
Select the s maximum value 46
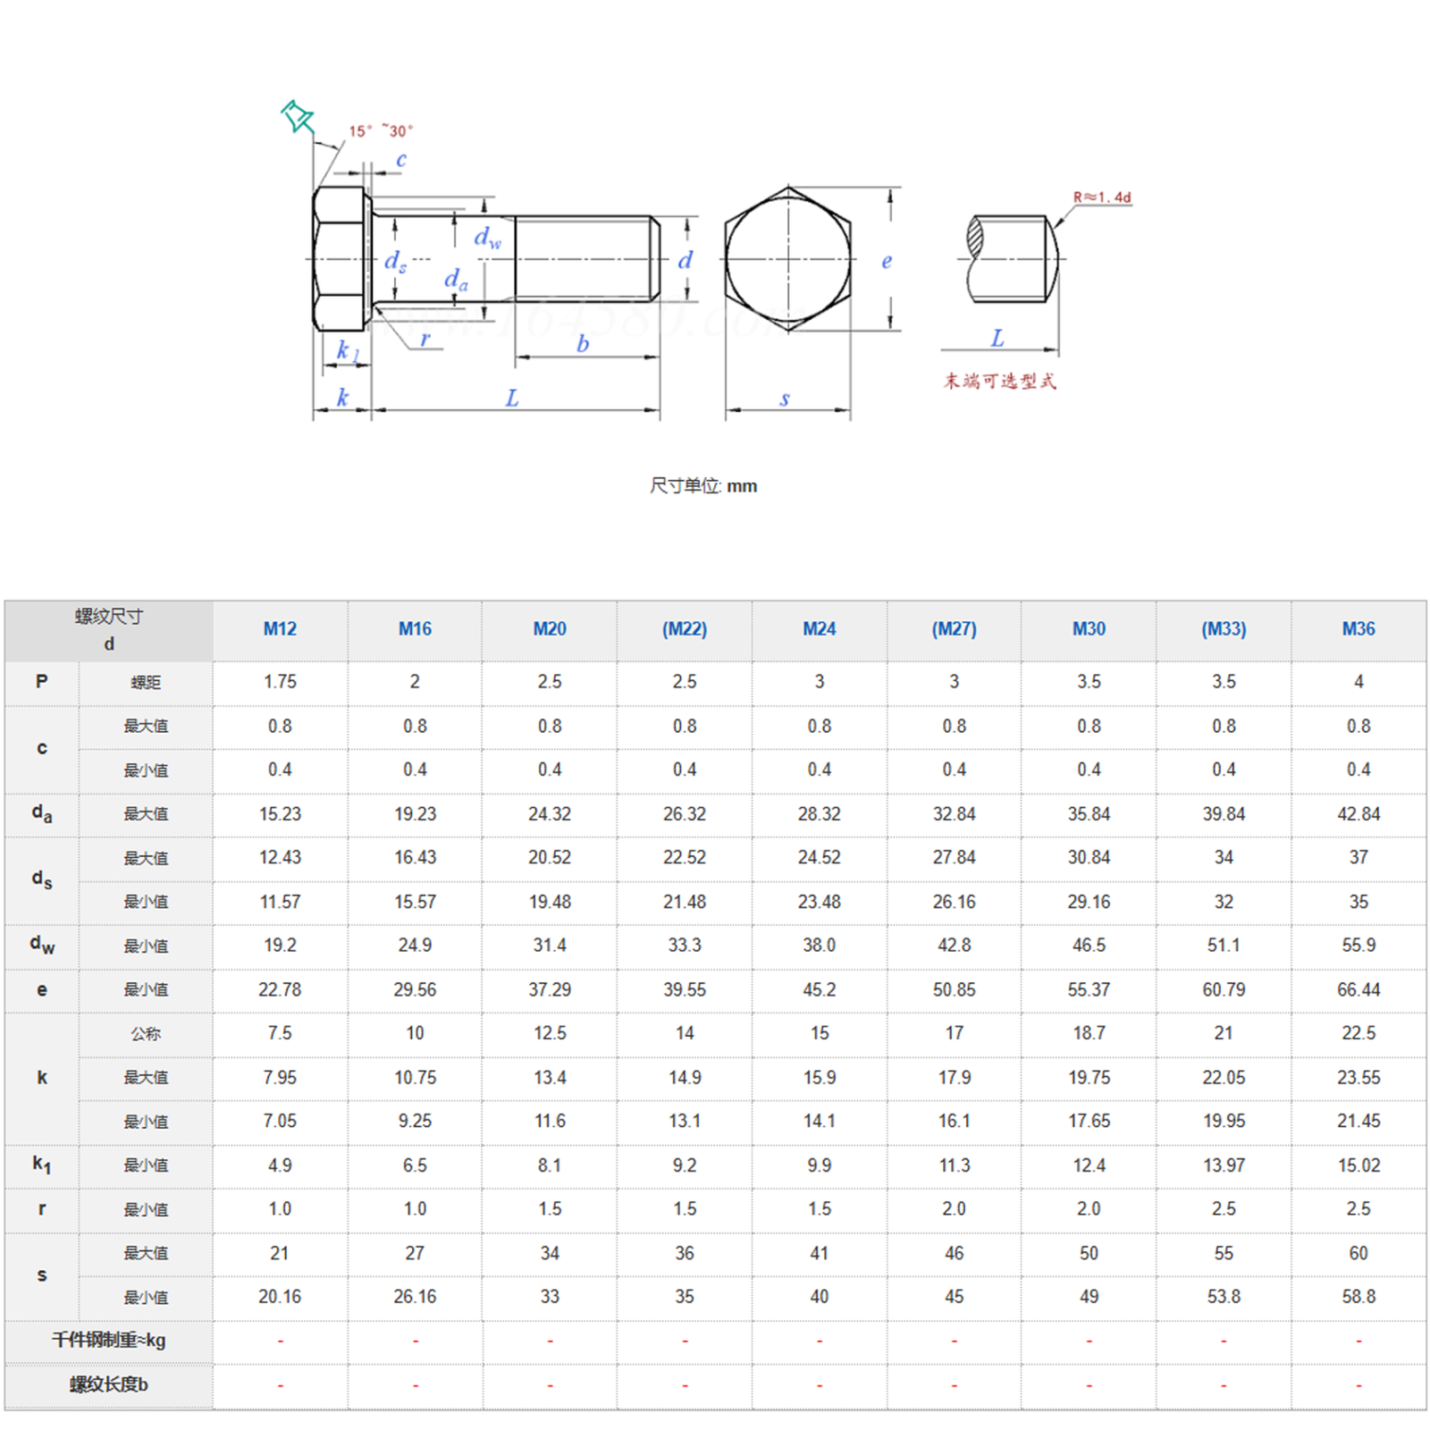(x=955, y=1254)
